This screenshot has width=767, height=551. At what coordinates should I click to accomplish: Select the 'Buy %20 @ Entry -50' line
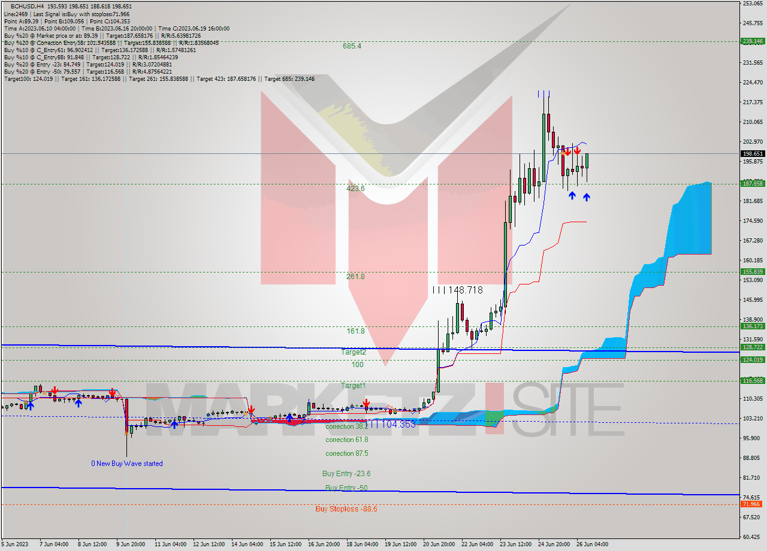[88, 72]
